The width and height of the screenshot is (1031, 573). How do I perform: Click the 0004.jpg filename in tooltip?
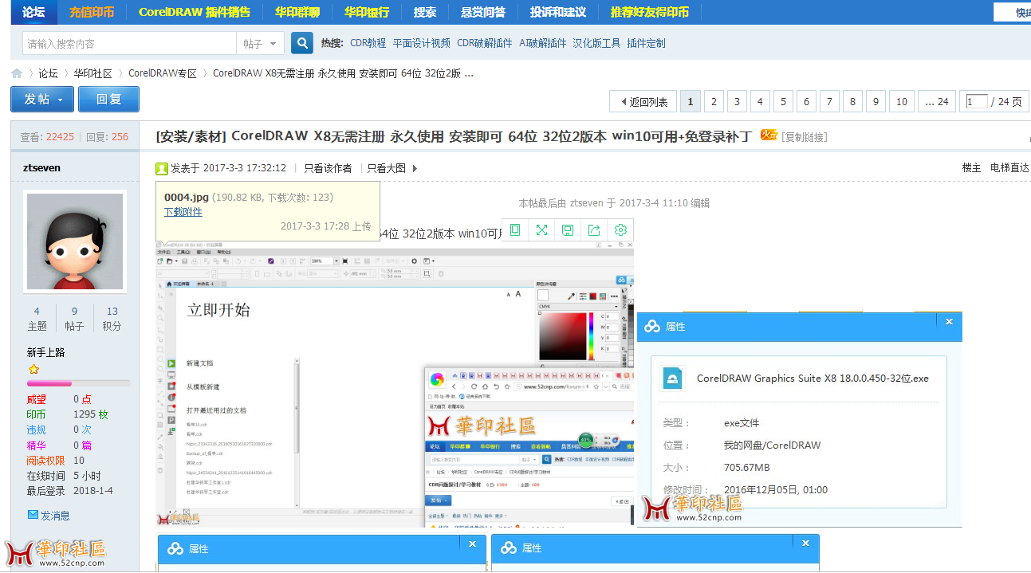click(x=187, y=197)
